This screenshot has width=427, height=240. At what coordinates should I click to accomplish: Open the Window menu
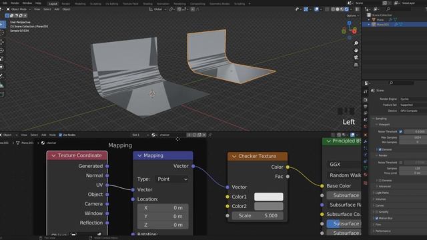(27, 3)
